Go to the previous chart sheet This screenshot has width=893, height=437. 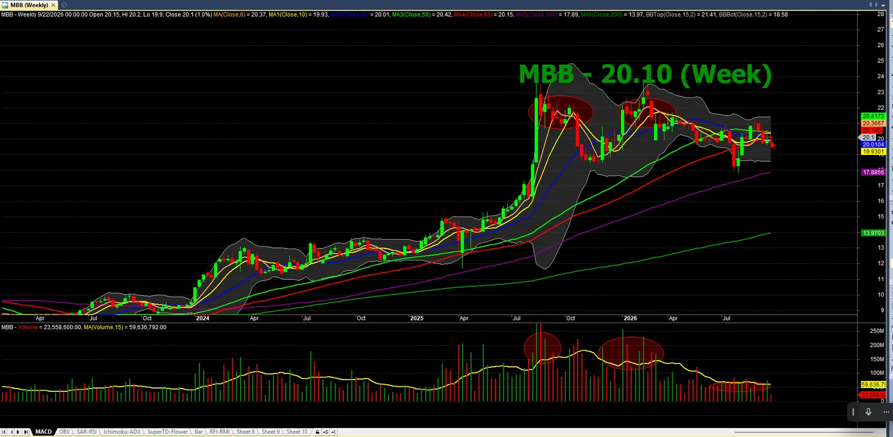[11, 432]
